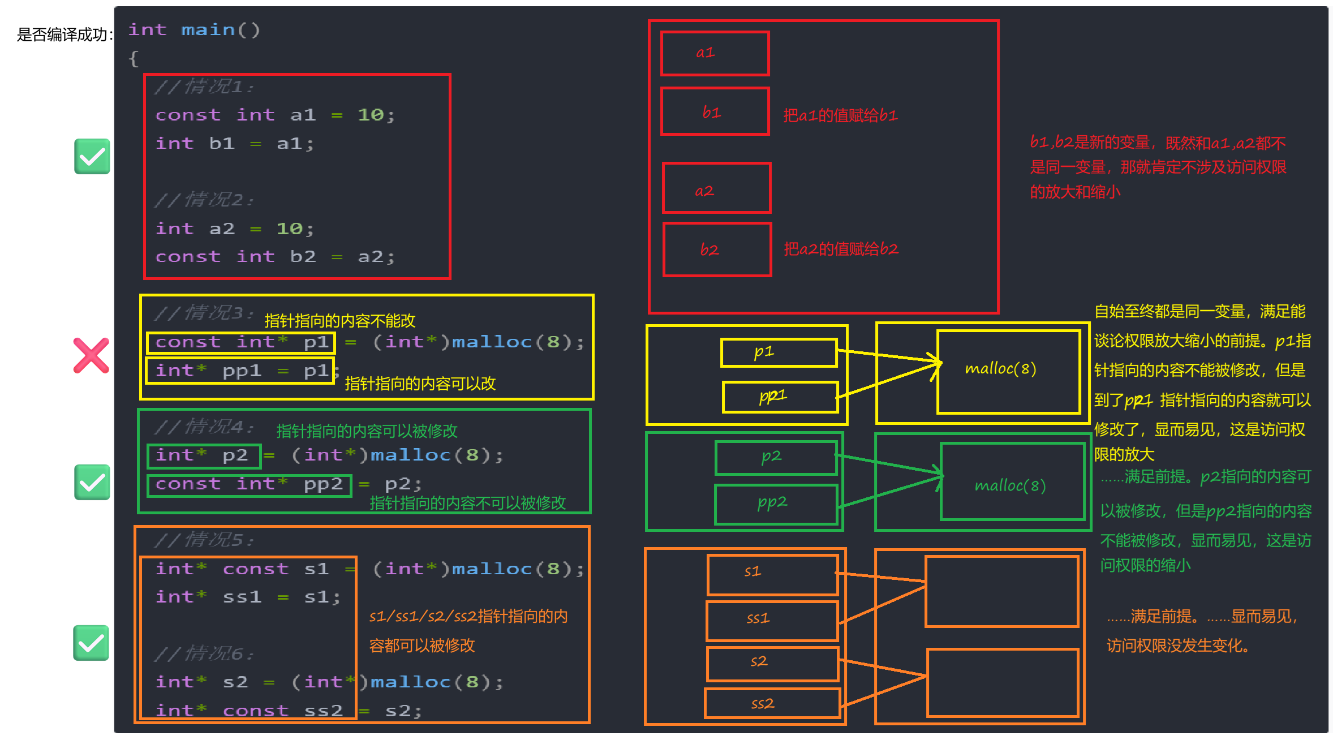
Task: Click 'int* s2 = (int*)malloc(8);' line
Action: 329,682
